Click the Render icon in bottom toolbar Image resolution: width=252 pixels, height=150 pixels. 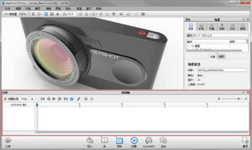[163, 142]
